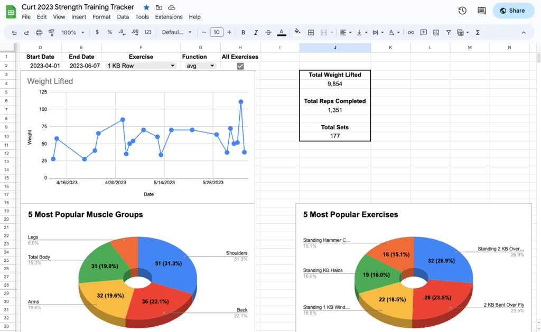Open the zoom 100% dropdown
Image resolution: width=541 pixels, height=332 pixels.
(x=73, y=32)
